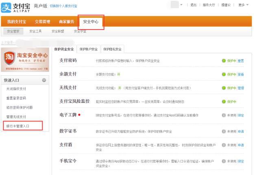This screenshot has width=263, height=175.
Task: Click green status dot for 支付密码
Action: (x=224, y=61)
